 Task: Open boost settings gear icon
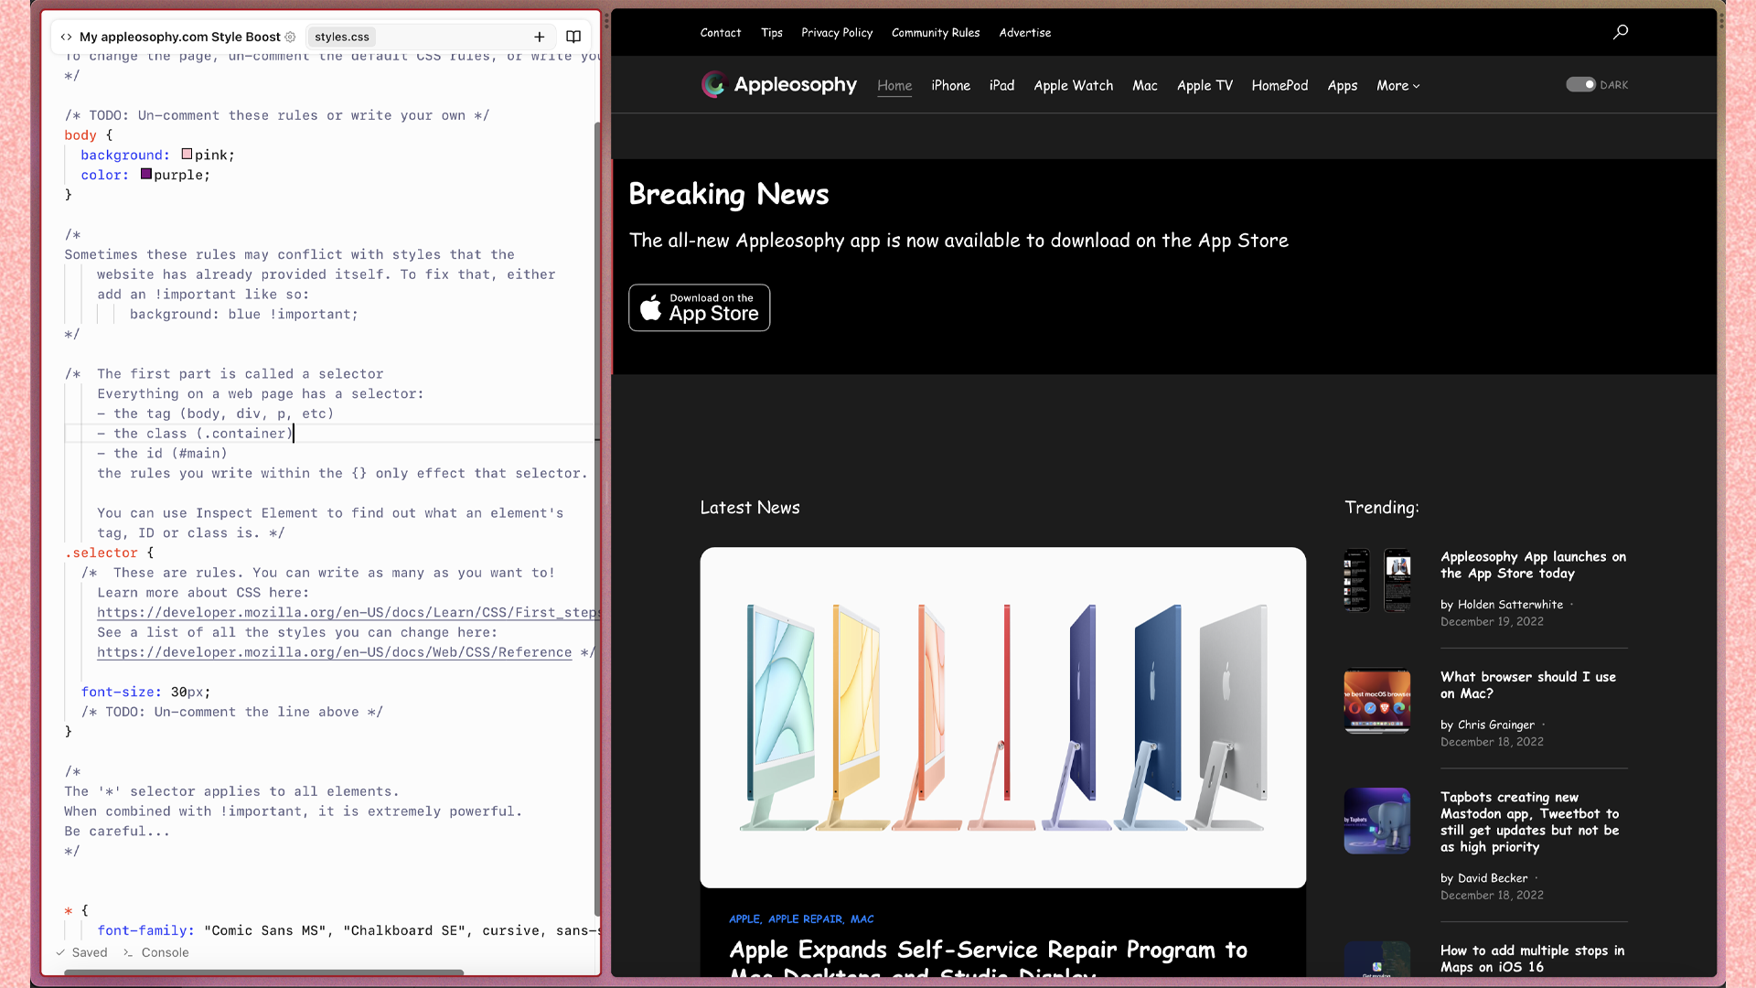tap(290, 37)
